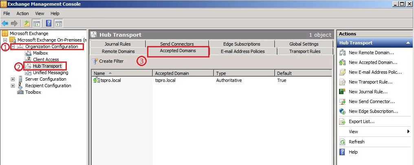Click the Export List action link
Screen dimensions: 414x165
coord(361,121)
